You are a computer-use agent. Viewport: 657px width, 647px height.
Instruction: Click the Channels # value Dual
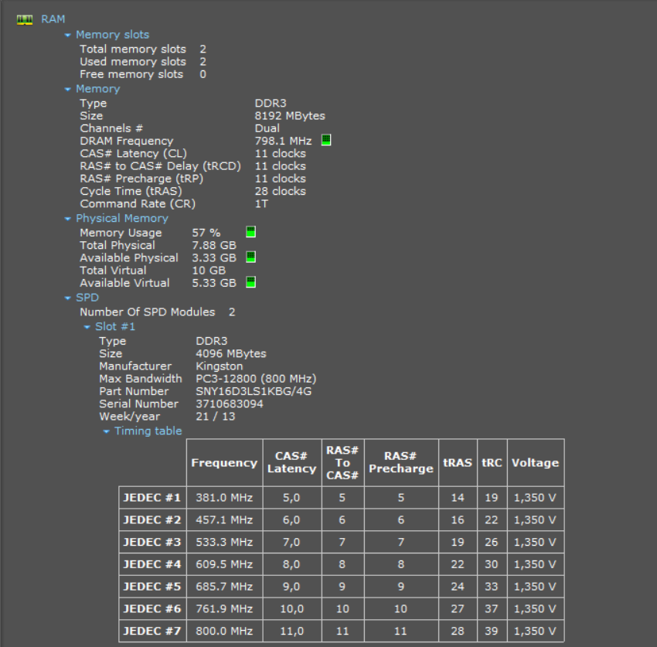tap(267, 128)
